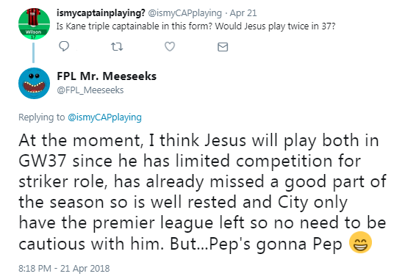Click the thread connector line between tweets
This screenshot has height=279, width=405.
33,53
